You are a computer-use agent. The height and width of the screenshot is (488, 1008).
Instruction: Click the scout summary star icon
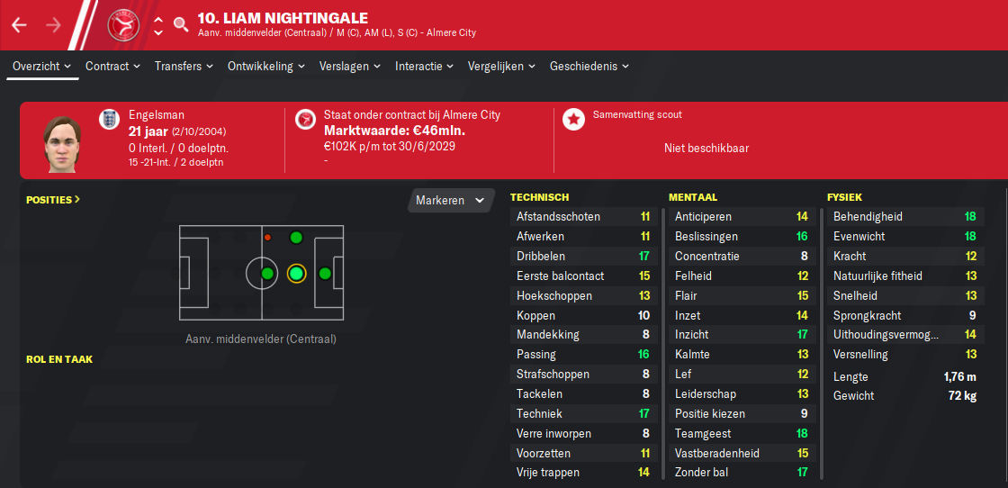(x=573, y=120)
